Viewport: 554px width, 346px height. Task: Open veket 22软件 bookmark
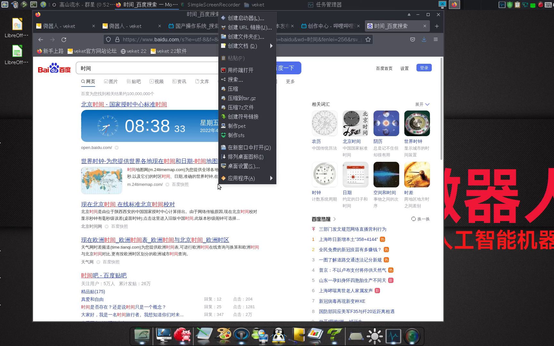(168, 51)
